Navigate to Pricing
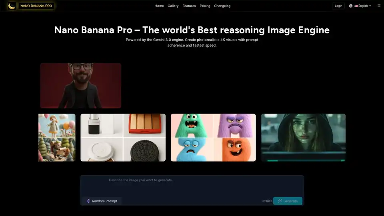The image size is (384, 216). point(205,6)
